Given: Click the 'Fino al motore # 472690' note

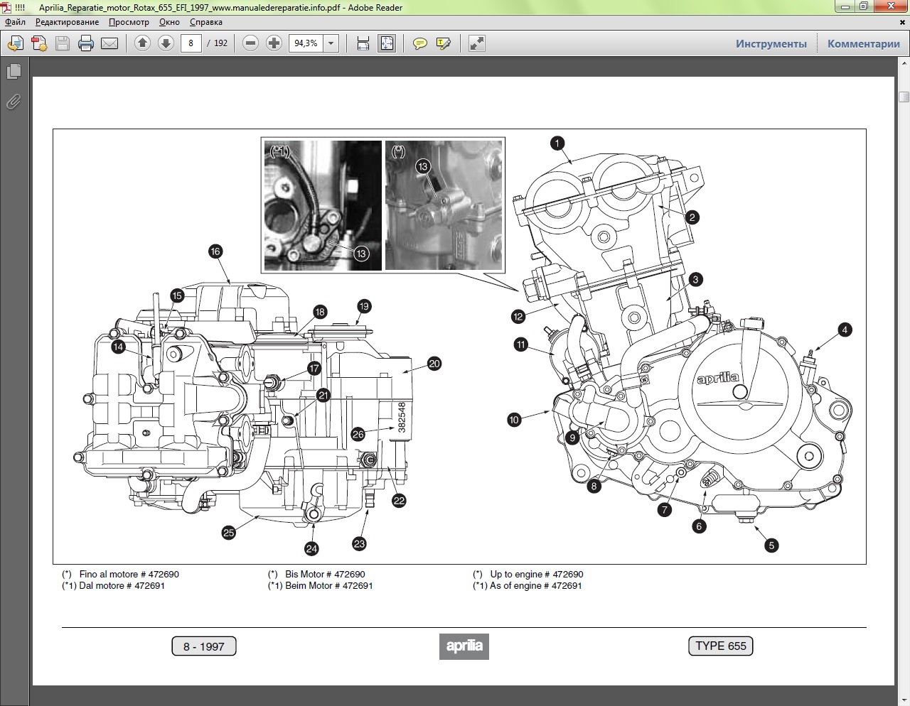Looking at the screenshot, I should click(x=129, y=574).
